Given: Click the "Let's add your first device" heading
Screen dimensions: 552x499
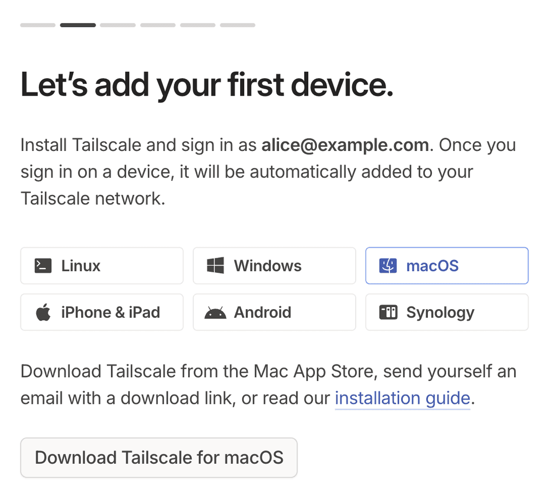Looking at the screenshot, I should pyautogui.click(x=207, y=84).
